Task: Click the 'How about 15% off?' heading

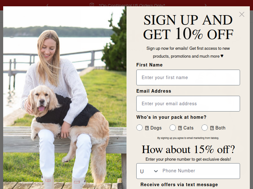Action: point(188,149)
